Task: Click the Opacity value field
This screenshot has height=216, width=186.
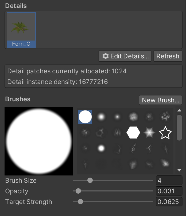Action: [x=169, y=191]
